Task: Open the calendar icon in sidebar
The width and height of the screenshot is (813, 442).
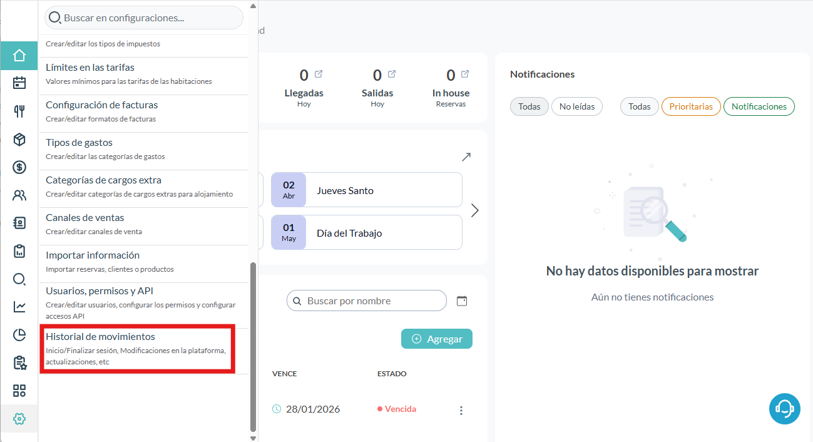Action: (x=19, y=83)
